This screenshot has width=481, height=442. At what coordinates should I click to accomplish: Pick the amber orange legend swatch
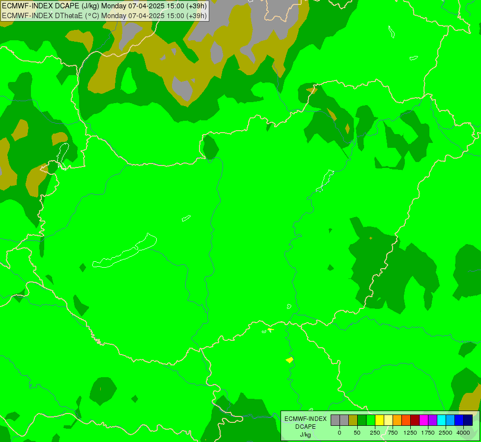397,420
